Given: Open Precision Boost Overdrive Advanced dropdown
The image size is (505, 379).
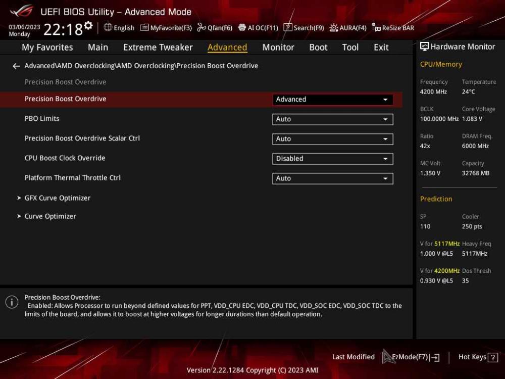Looking at the screenshot, I should (x=332, y=100).
